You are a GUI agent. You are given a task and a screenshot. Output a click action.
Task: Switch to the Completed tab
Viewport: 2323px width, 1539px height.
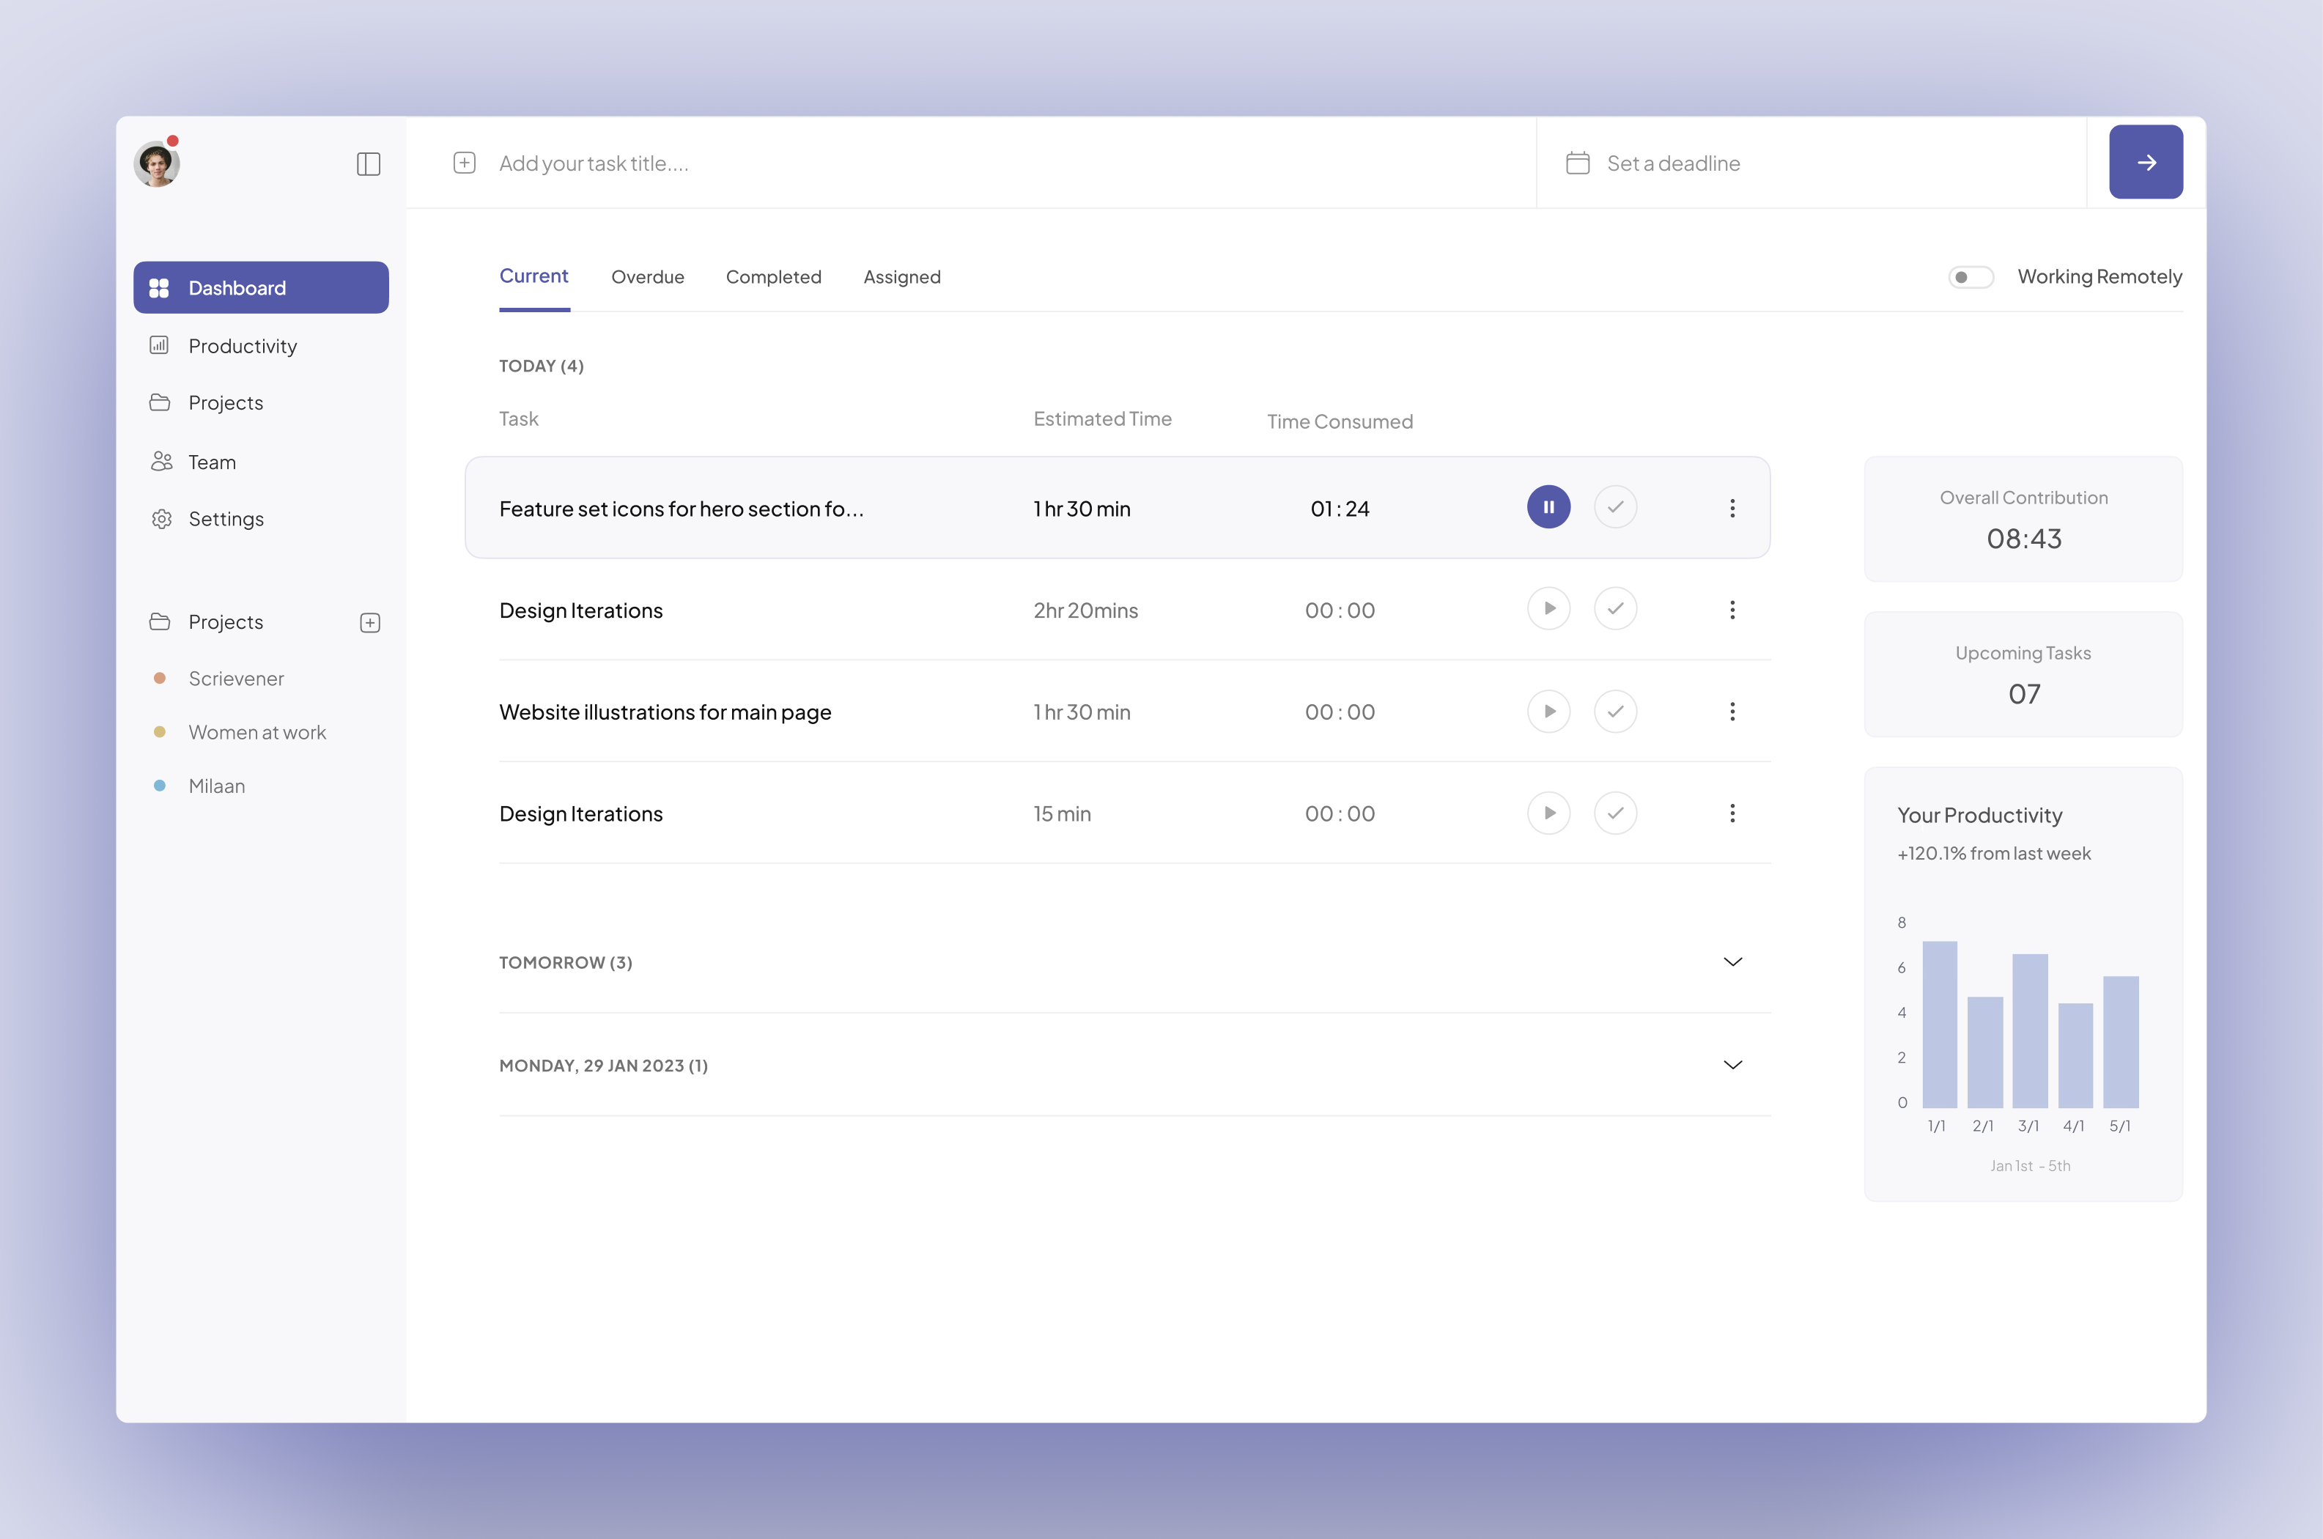(773, 277)
